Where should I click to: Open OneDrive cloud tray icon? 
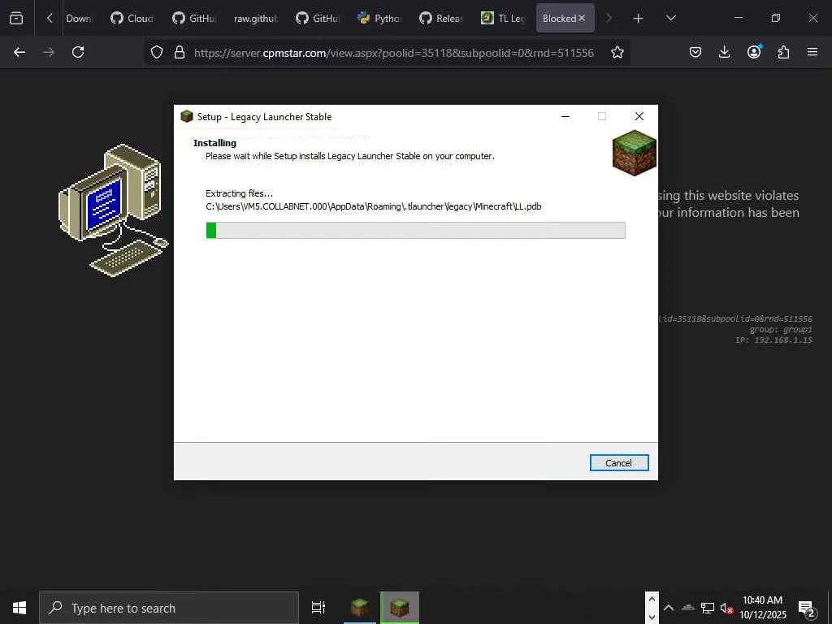[x=687, y=608]
